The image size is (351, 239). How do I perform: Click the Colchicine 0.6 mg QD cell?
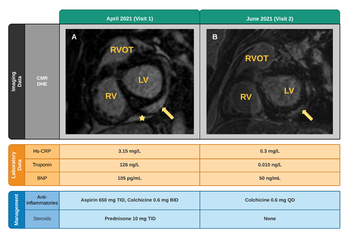[270, 200]
